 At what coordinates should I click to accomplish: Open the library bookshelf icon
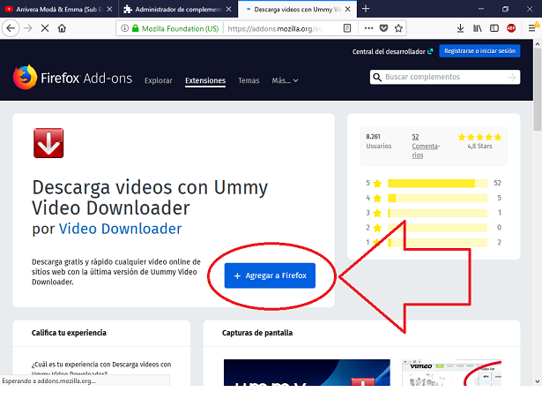(x=478, y=28)
